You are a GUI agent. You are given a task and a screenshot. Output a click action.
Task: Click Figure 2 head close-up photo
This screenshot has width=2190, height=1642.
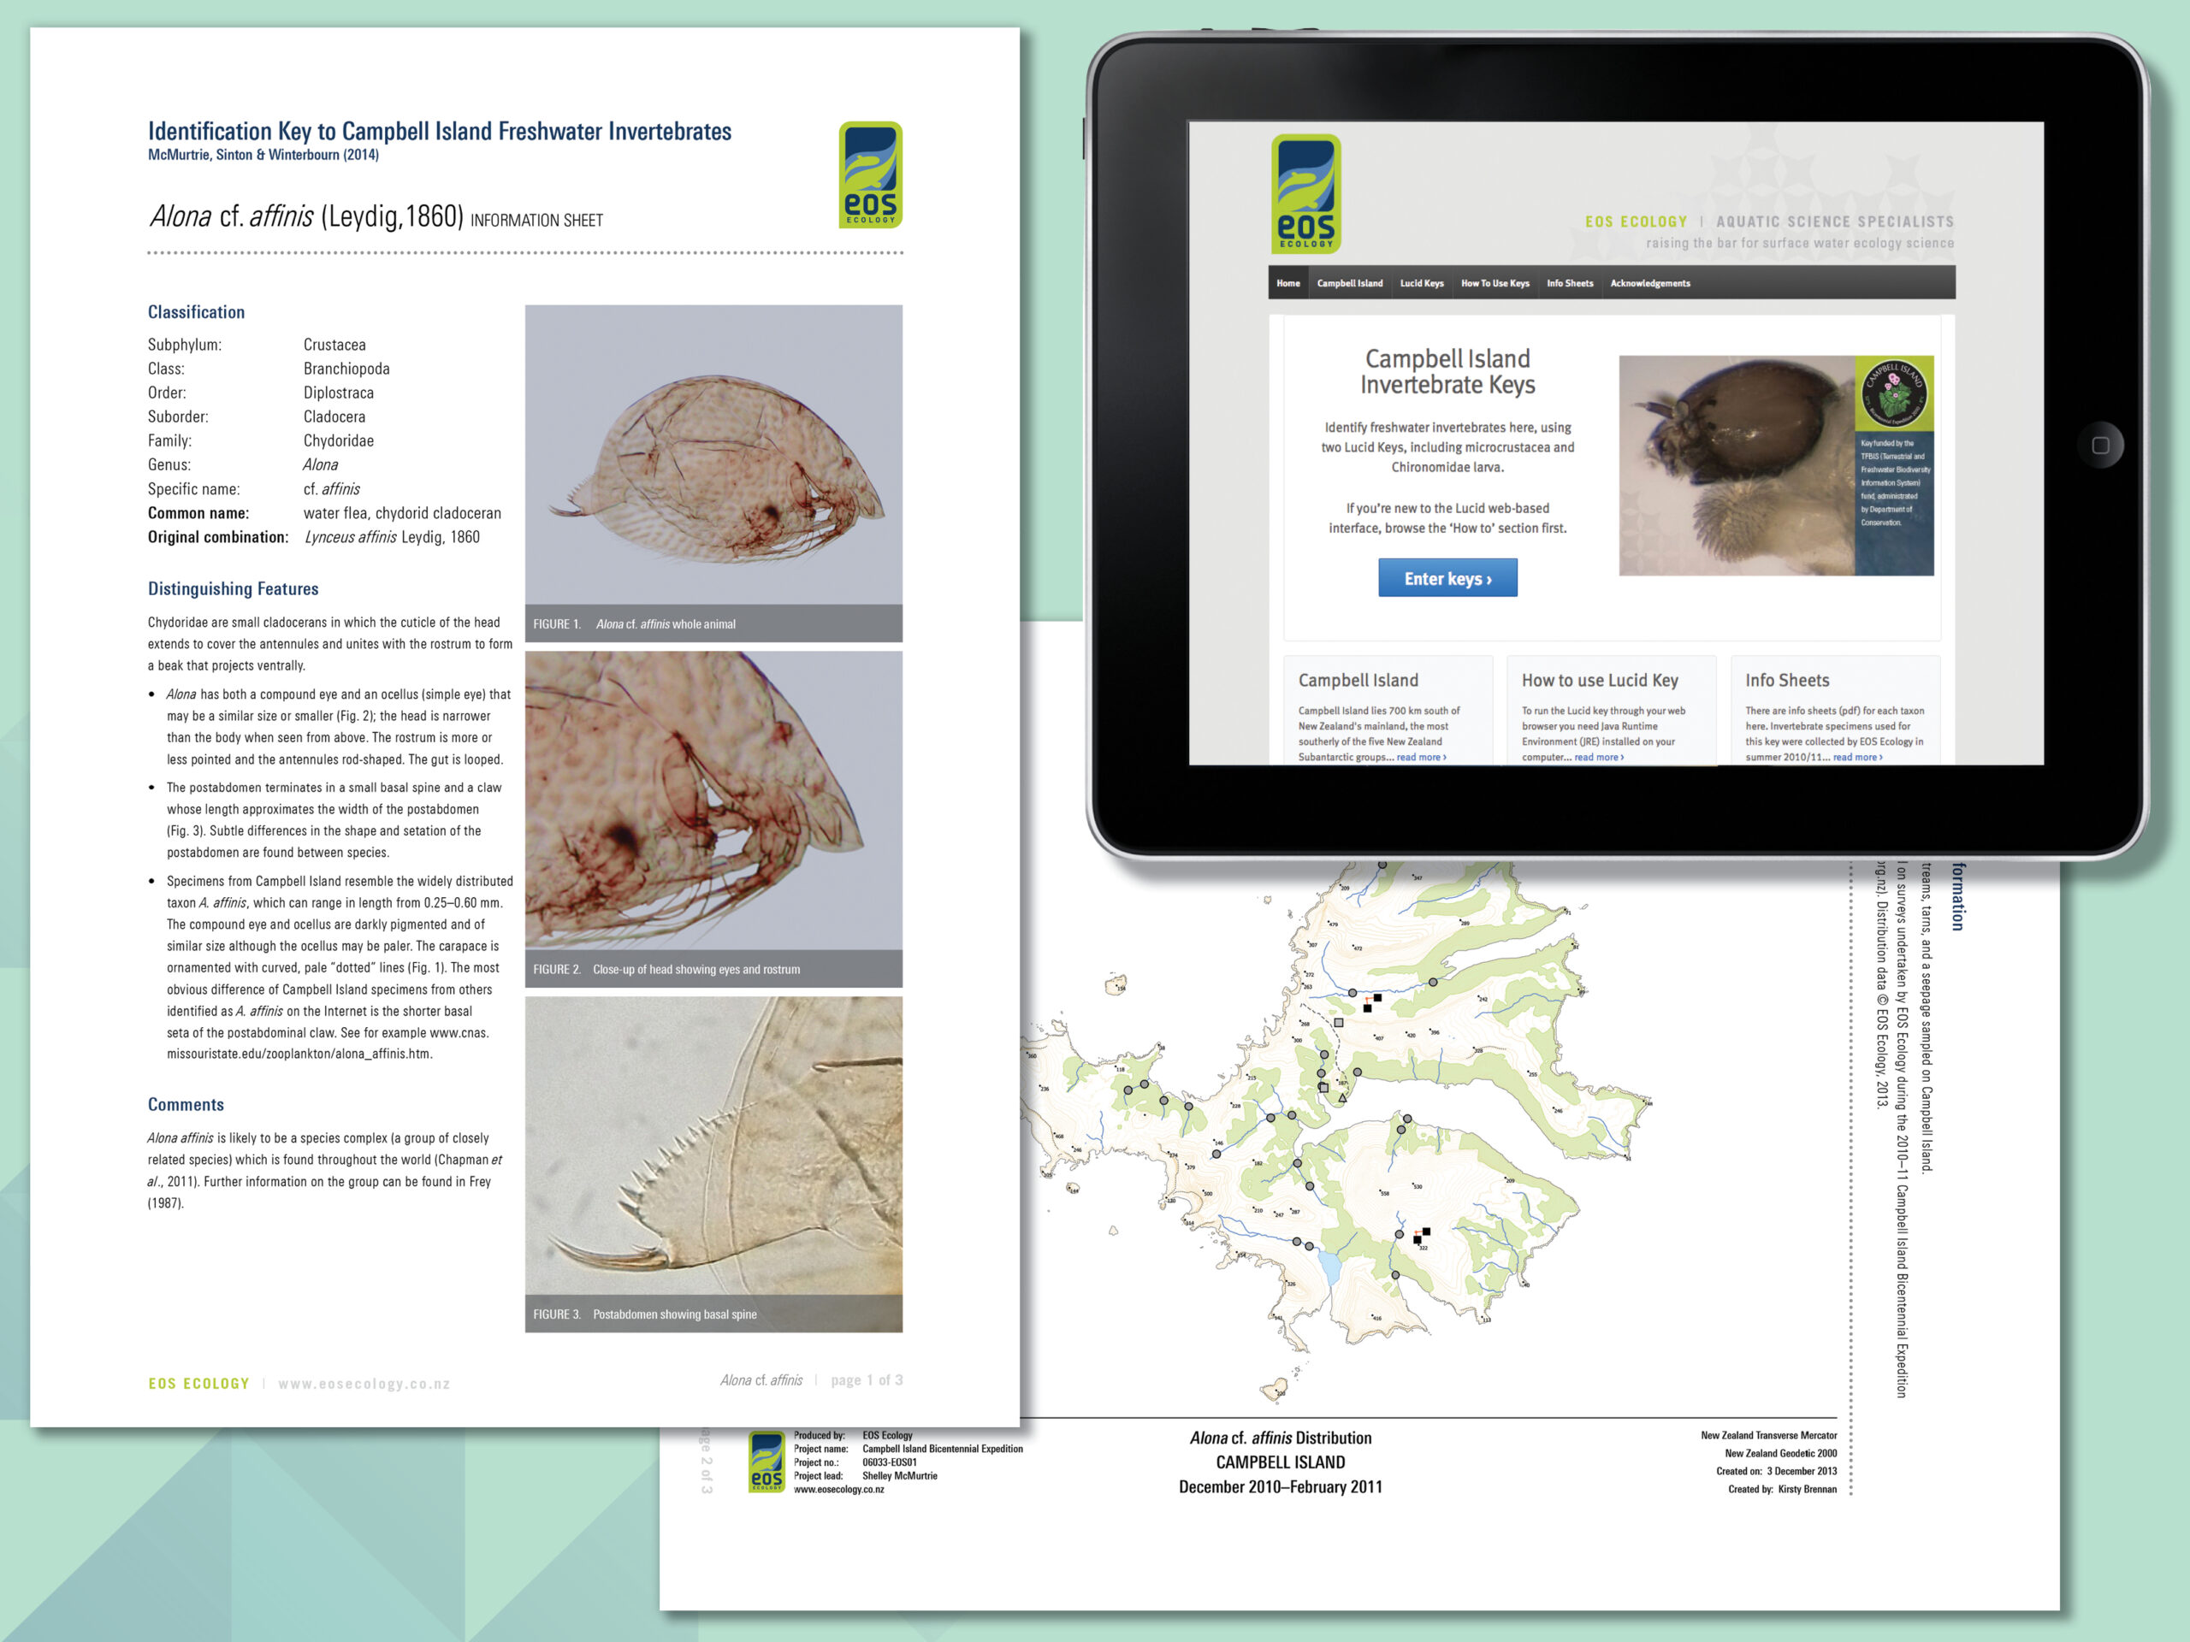[713, 800]
